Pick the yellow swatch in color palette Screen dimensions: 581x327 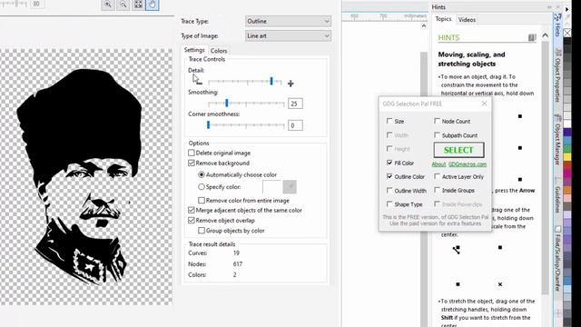tap(567, 157)
